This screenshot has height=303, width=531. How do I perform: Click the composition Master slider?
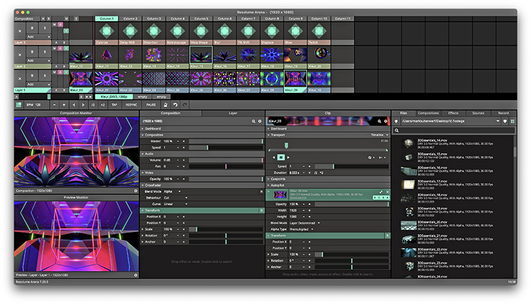tap(226, 141)
